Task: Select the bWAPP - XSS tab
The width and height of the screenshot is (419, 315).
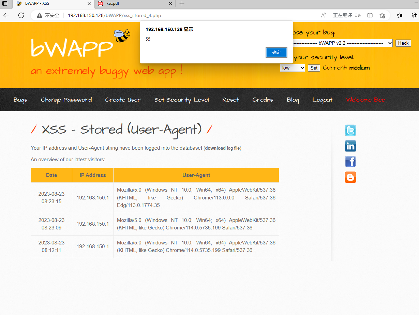Action: coord(54,3)
